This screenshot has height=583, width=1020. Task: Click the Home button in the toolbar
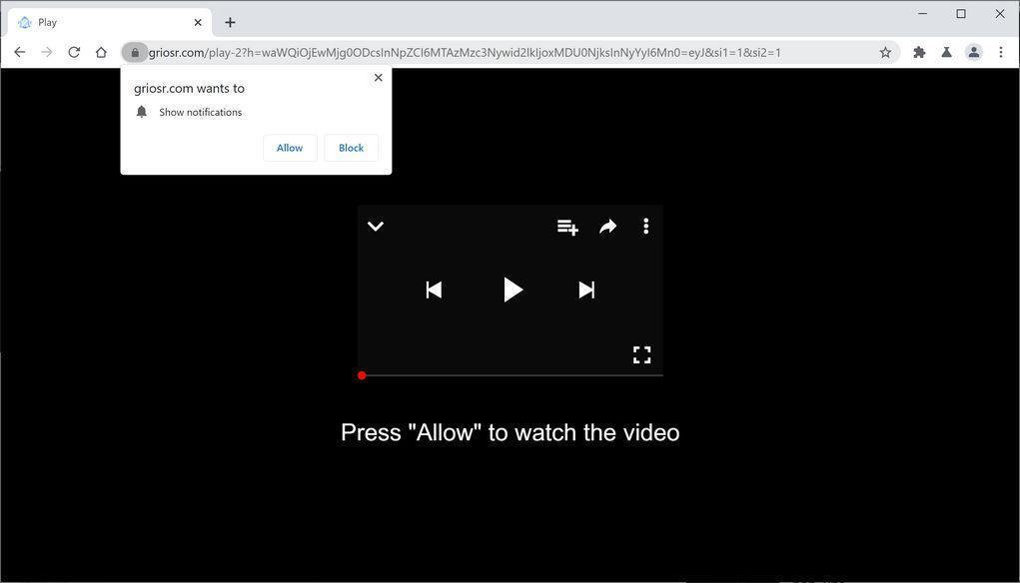[x=101, y=52]
